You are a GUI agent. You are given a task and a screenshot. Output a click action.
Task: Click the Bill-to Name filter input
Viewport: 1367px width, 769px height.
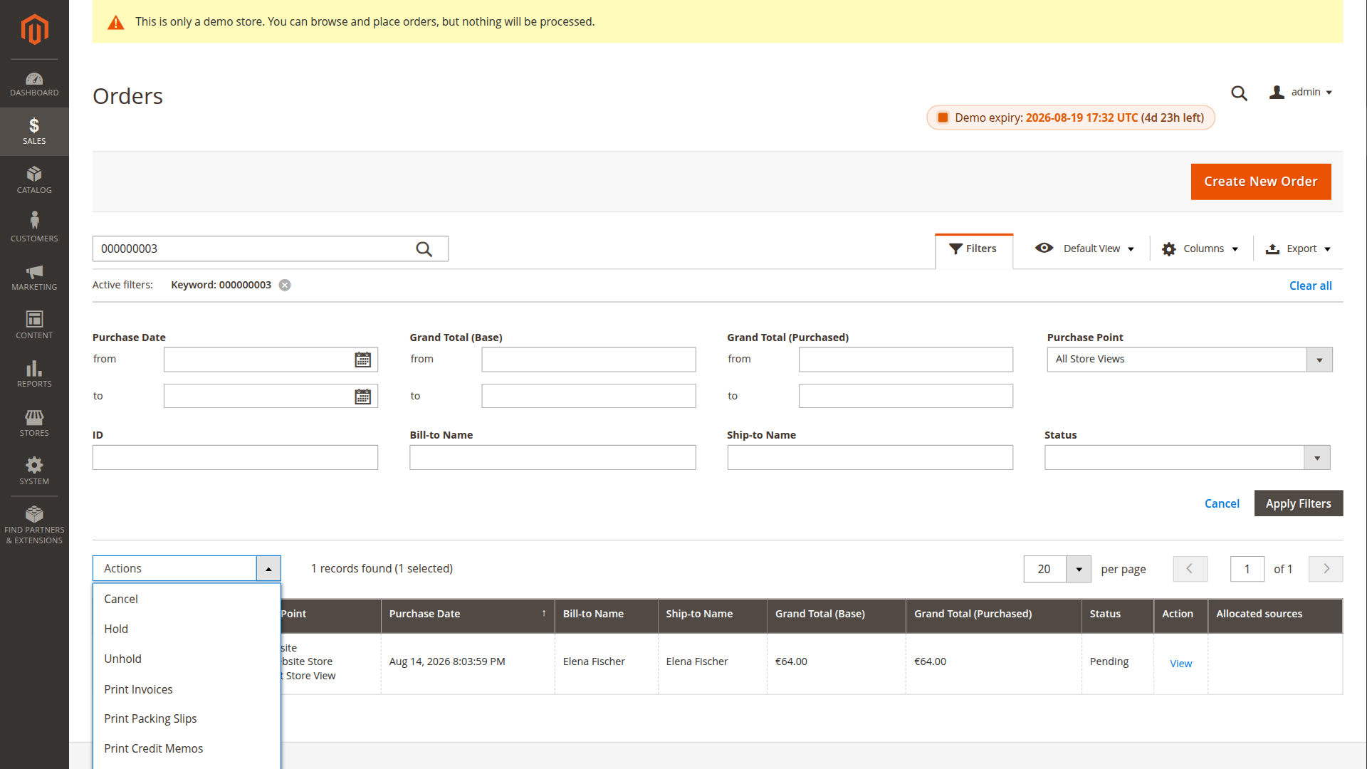coord(552,458)
